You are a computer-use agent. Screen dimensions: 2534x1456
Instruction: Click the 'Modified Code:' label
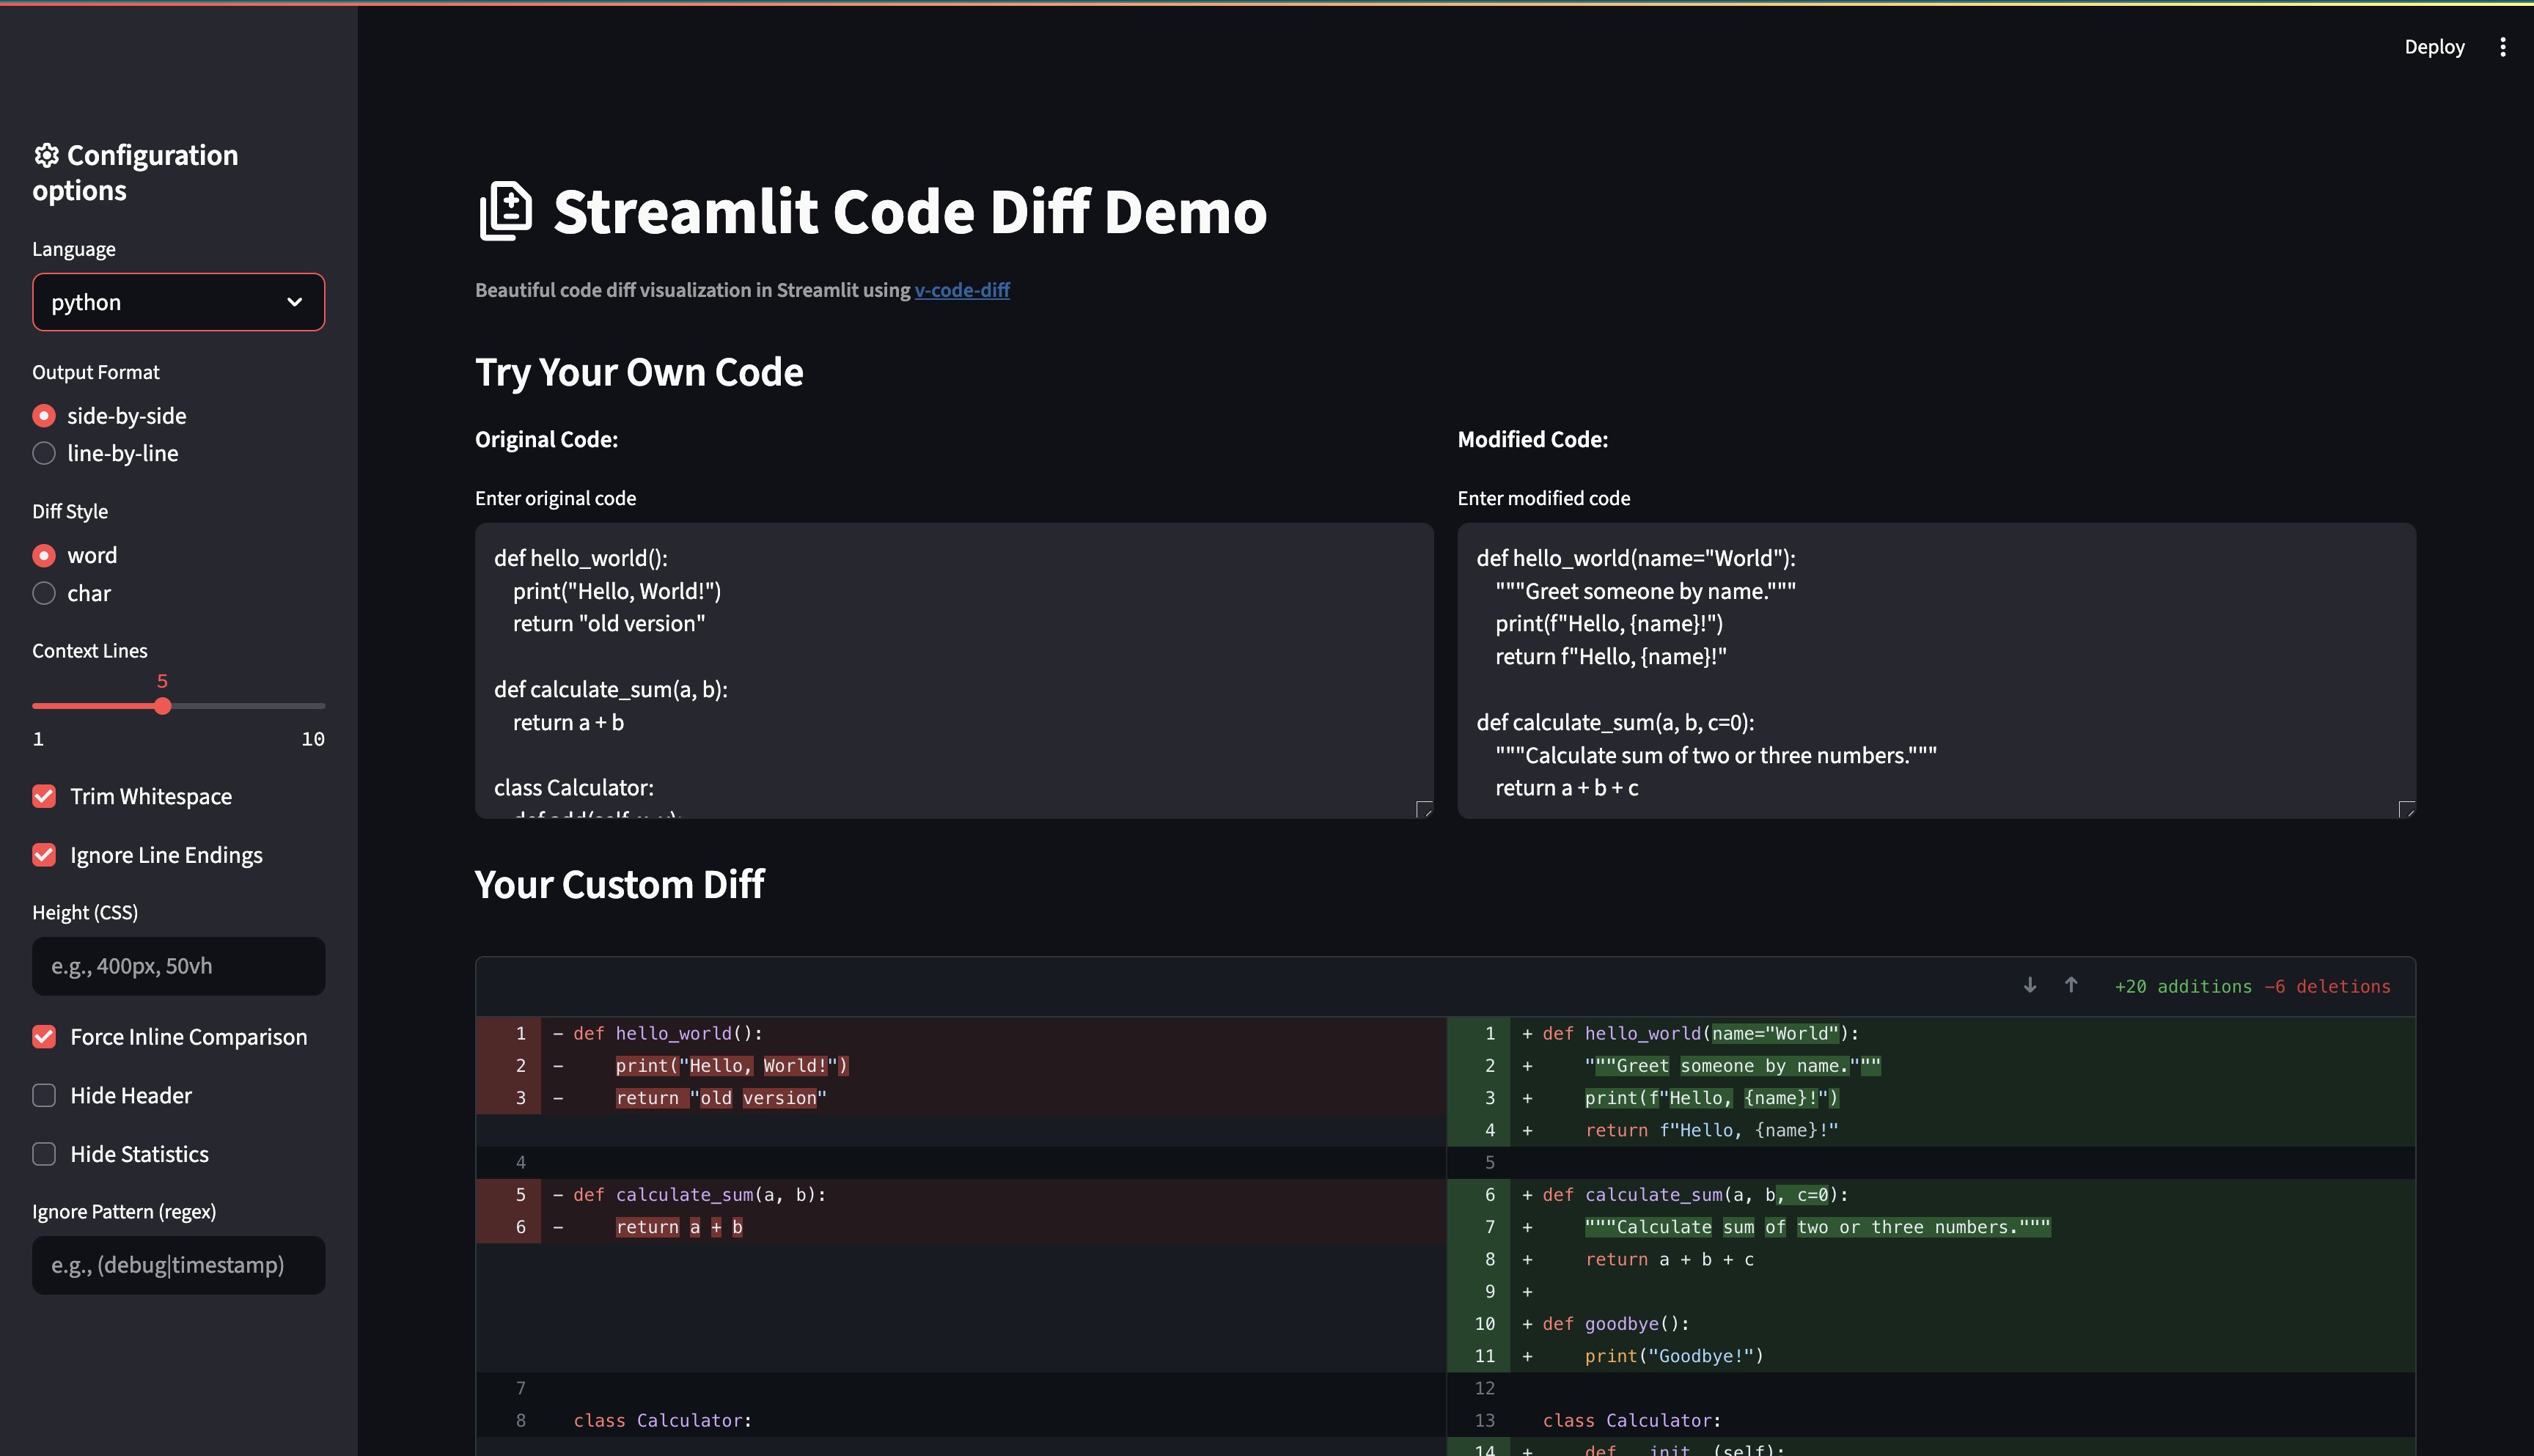coord(1532,439)
